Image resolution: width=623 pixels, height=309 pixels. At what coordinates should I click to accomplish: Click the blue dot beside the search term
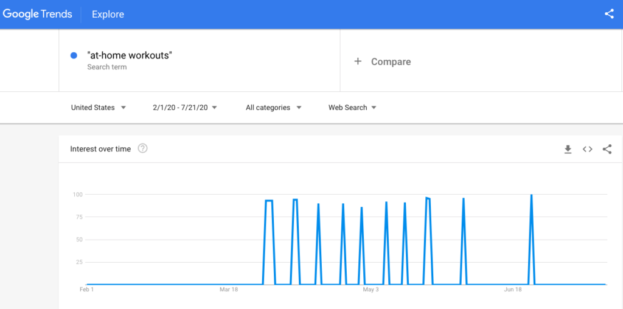(74, 55)
